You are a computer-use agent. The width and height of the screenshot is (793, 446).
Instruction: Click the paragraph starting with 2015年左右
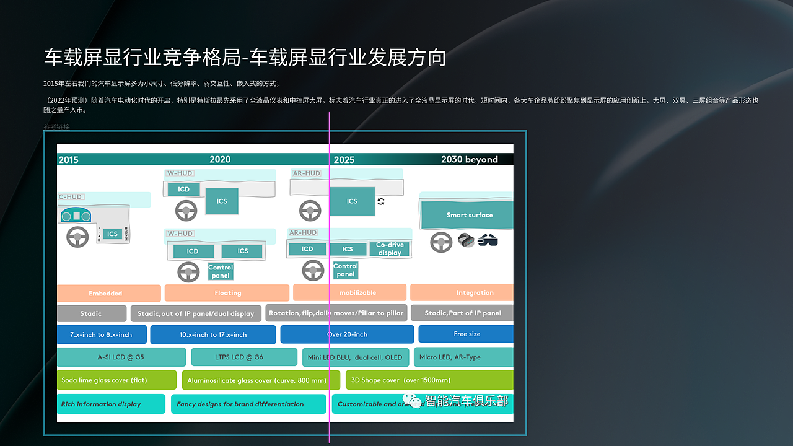(x=161, y=84)
